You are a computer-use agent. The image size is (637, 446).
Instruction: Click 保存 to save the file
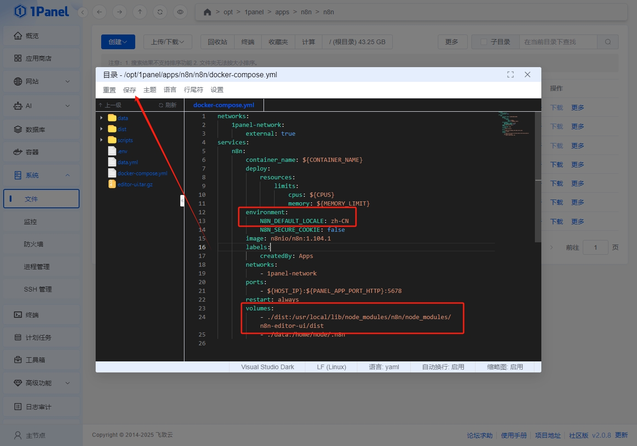pyautogui.click(x=130, y=90)
